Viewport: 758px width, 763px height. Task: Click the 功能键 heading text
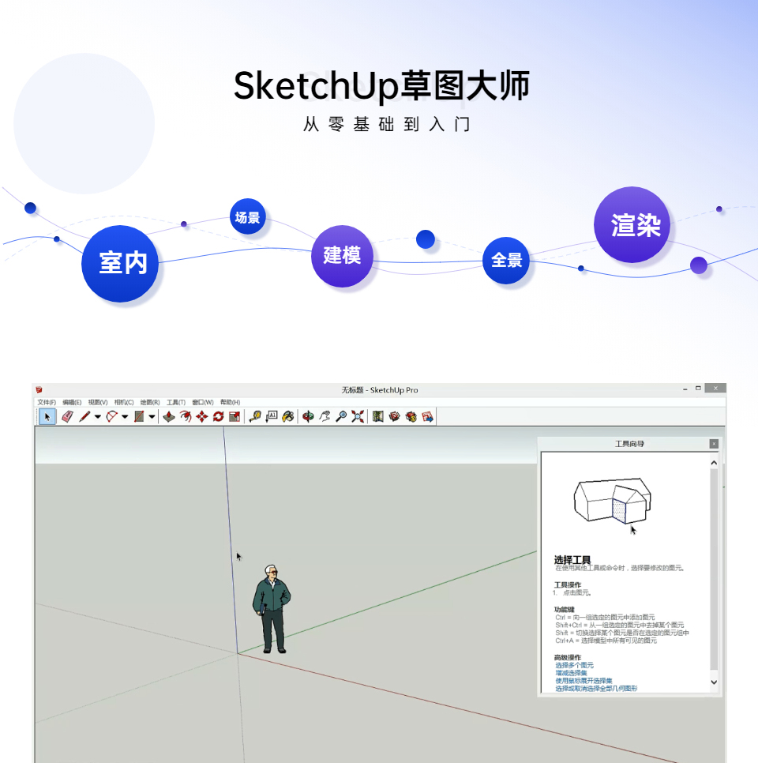coord(565,609)
